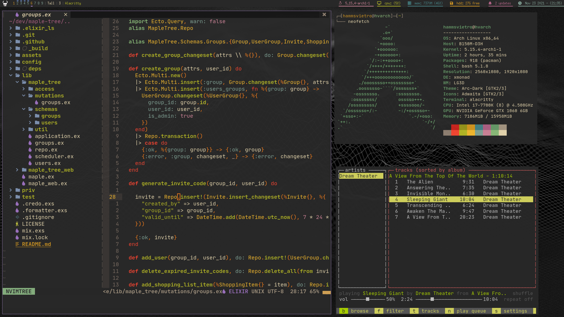564x317 pixels.
Task: Click the kernel version status icon
Action: coord(340,3)
